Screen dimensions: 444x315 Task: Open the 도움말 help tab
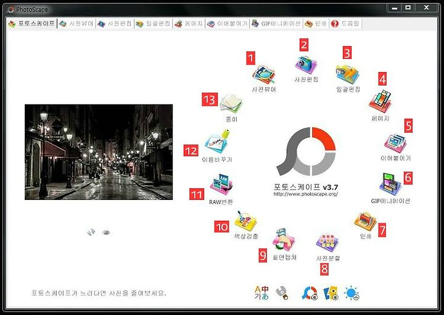click(x=345, y=24)
